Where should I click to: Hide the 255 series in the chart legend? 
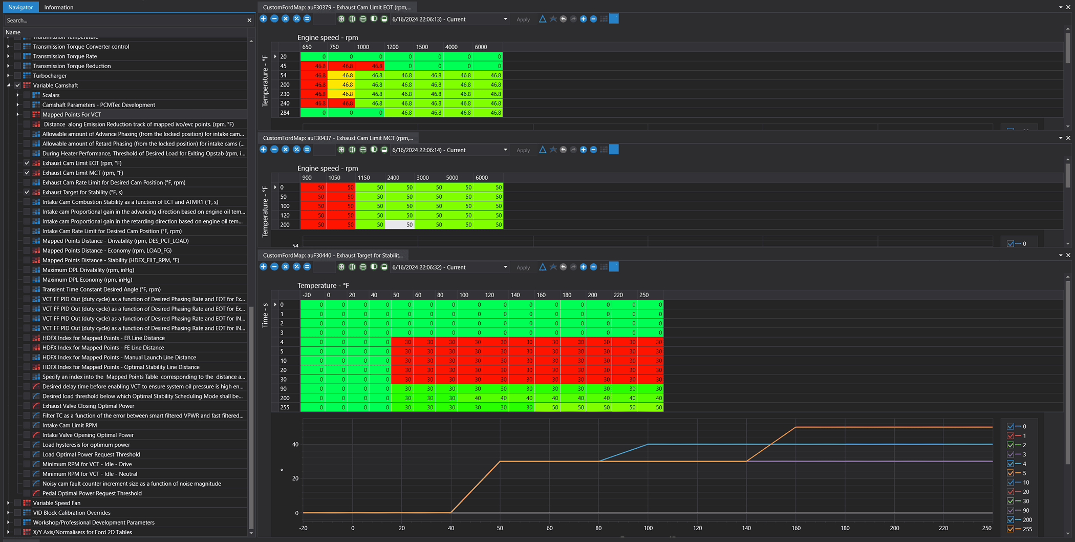point(1010,529)
